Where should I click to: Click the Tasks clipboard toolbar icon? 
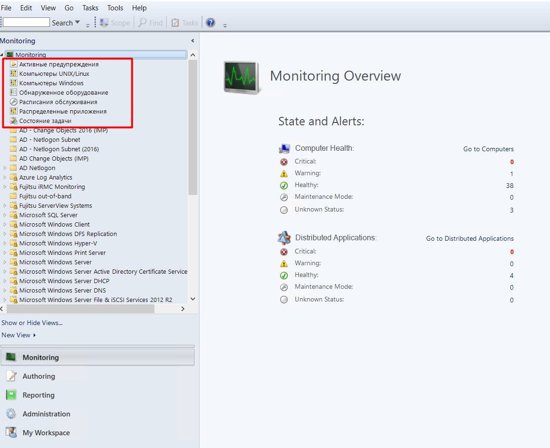(175, 23)
